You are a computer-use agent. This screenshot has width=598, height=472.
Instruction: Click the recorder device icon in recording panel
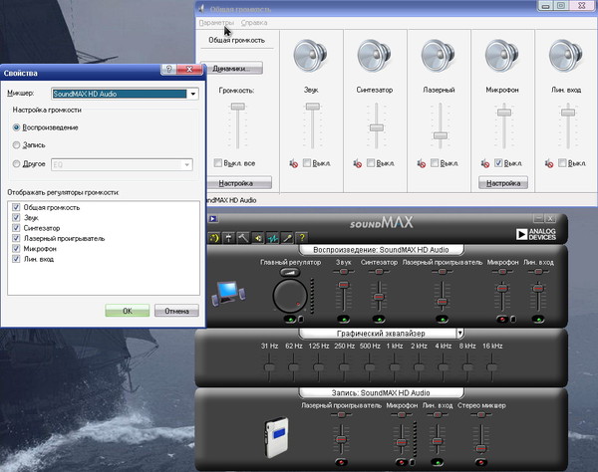[276, 437]
